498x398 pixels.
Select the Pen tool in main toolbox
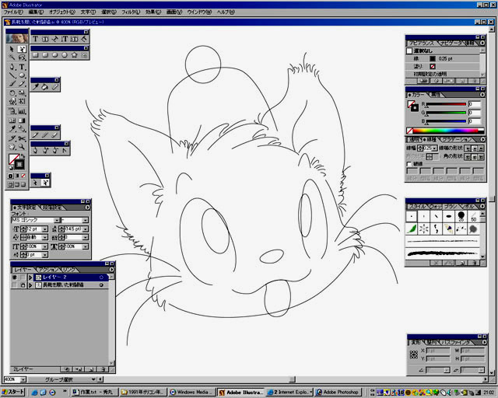12,67
